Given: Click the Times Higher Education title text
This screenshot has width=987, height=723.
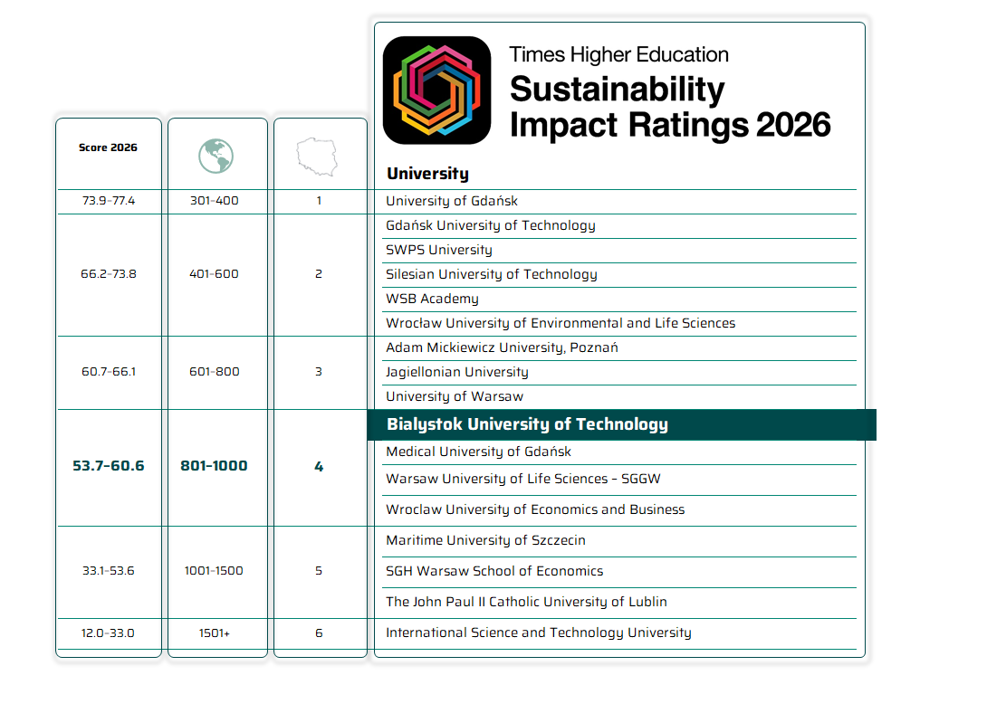Looking at the screenshot, I should pyautogui.click(x=618, y=54).
